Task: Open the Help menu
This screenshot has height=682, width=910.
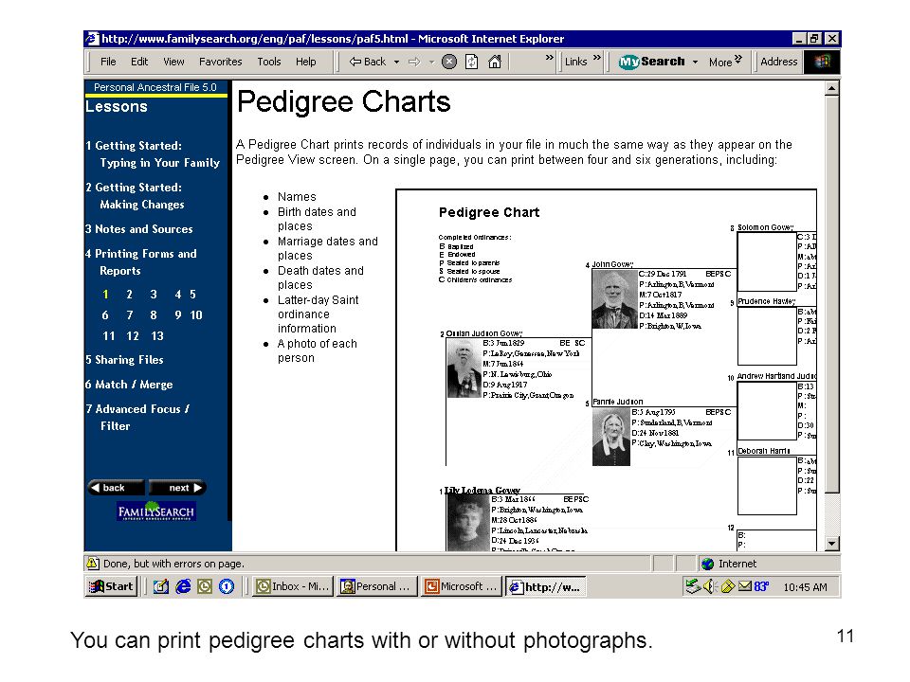Action: coord(306,62)
